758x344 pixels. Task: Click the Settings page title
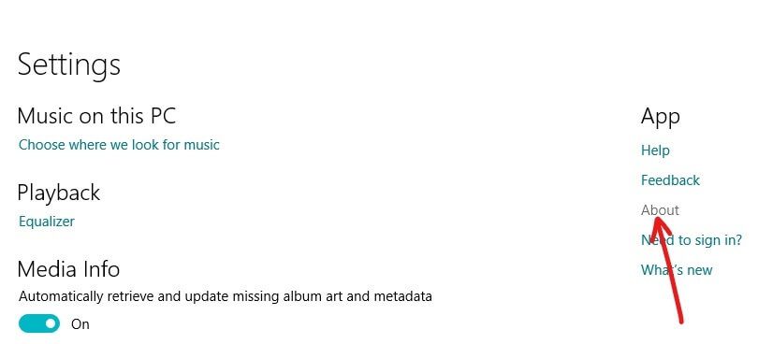point(68,65)
